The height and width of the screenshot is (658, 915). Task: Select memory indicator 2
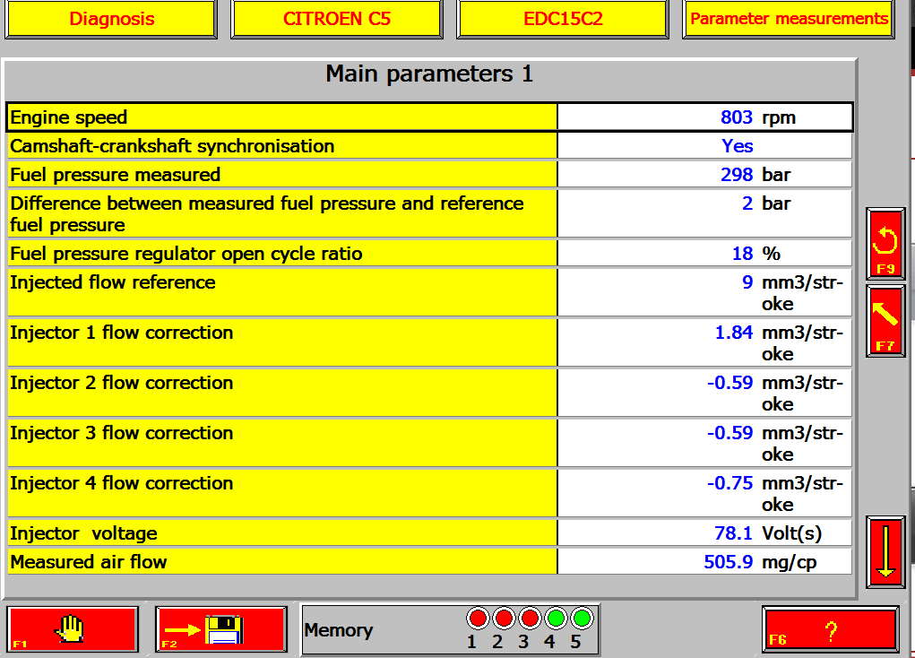coord(504,619)
